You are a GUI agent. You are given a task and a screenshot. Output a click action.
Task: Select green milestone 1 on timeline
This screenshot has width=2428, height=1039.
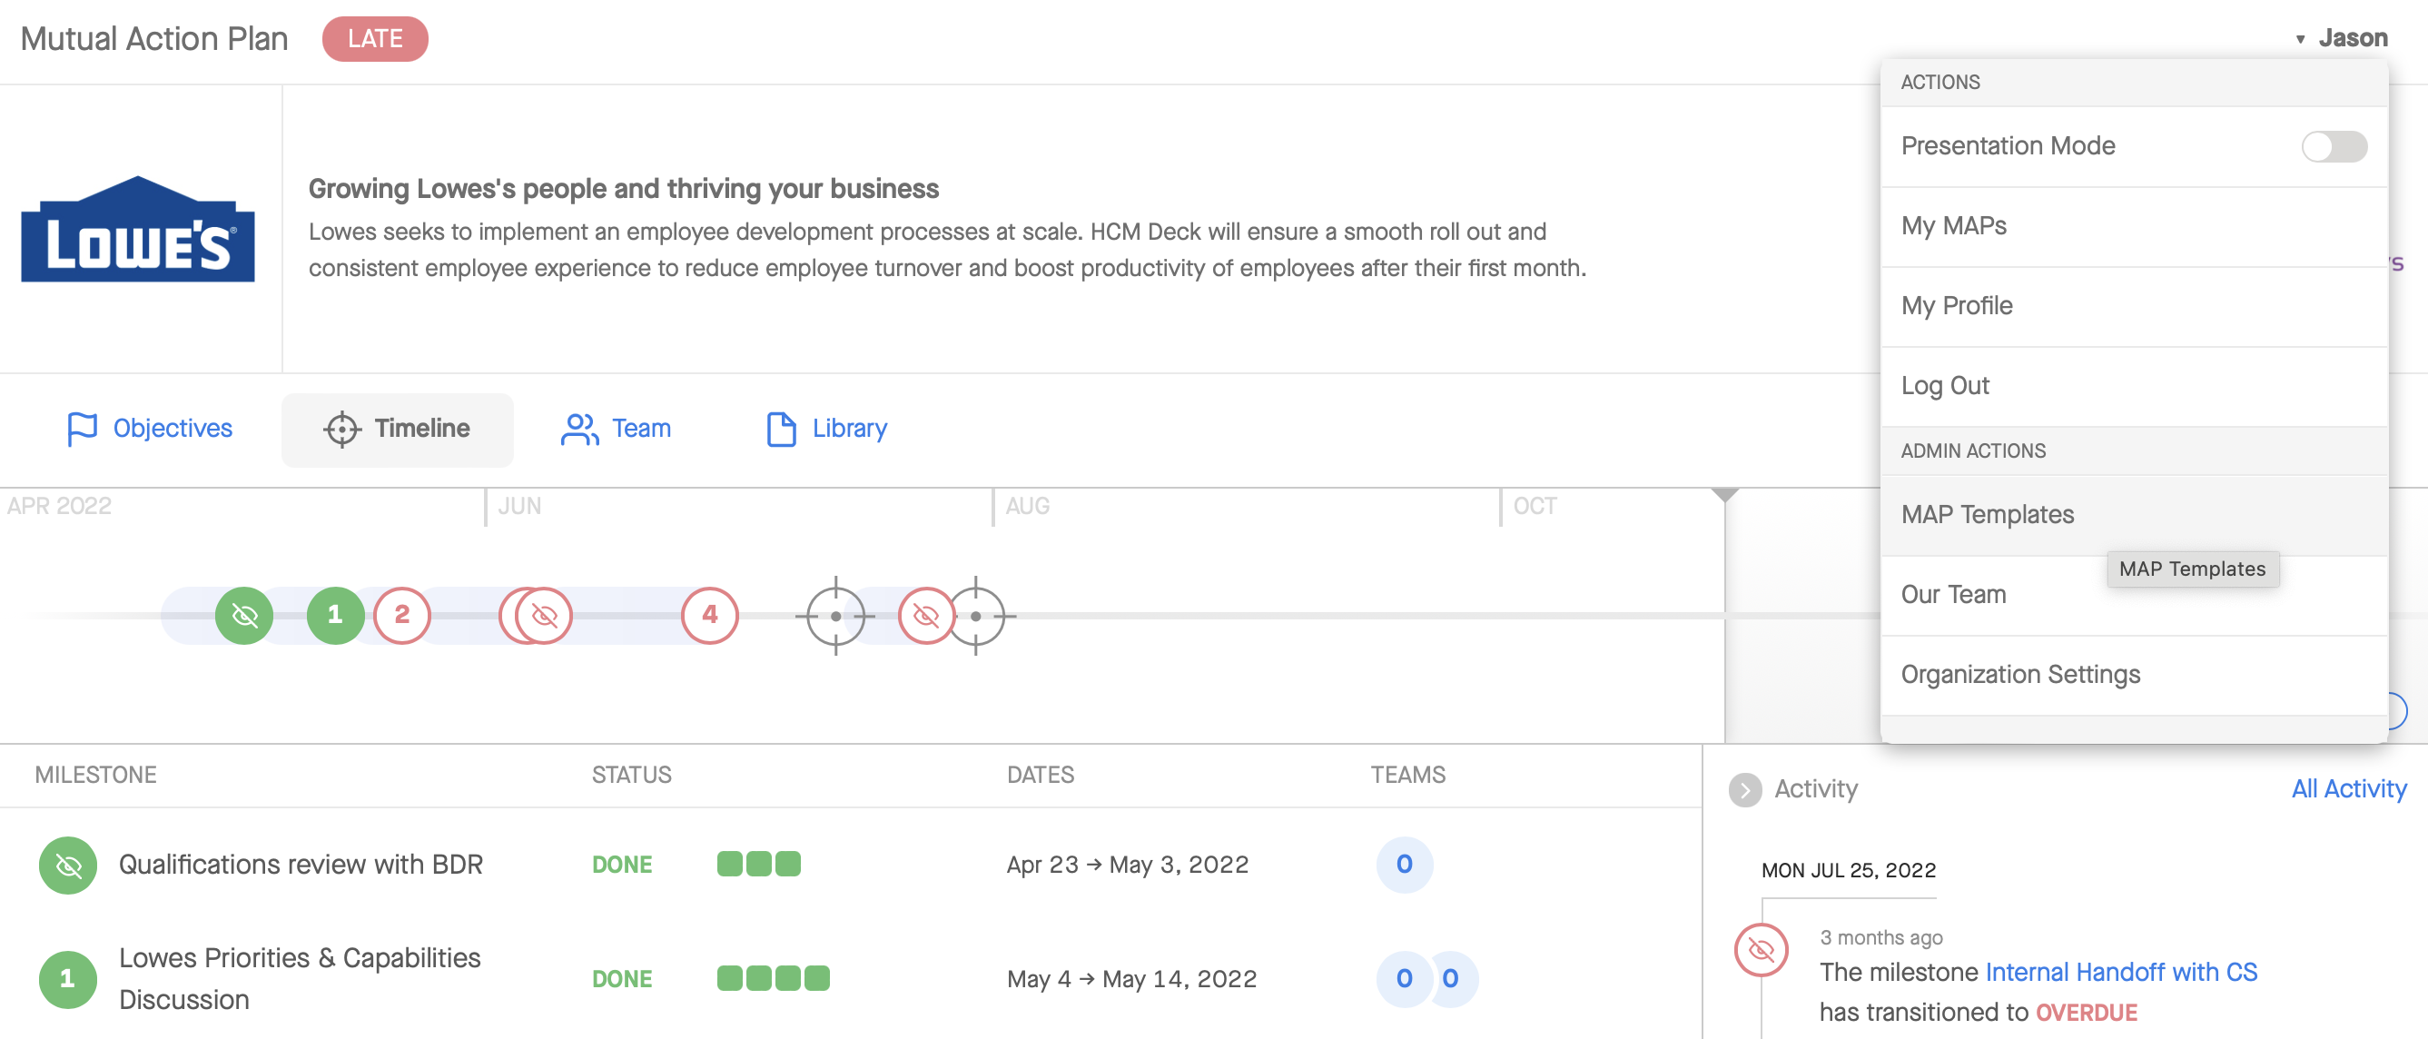click(x=336, y=616)
